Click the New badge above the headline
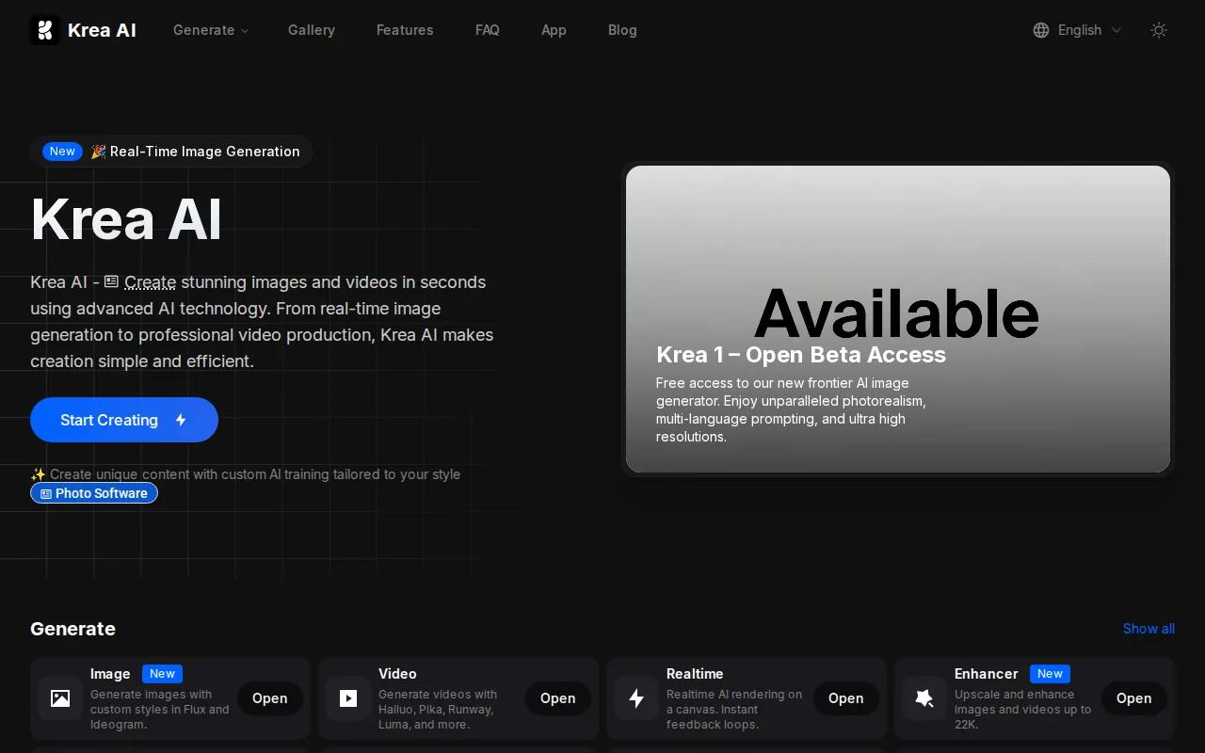 [62, 152]
